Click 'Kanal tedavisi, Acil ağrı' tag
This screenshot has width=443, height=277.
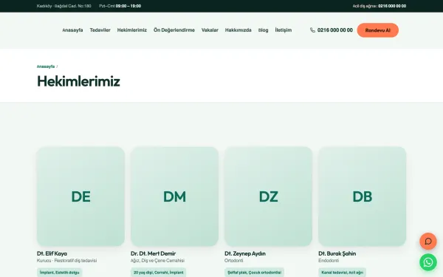[342, 273]
